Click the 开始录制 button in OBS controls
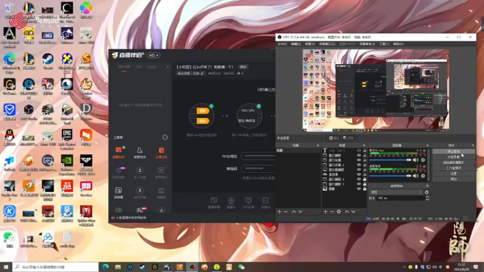Image resolution: width=484 pixels, height=272 pixels. pos(453,157)
